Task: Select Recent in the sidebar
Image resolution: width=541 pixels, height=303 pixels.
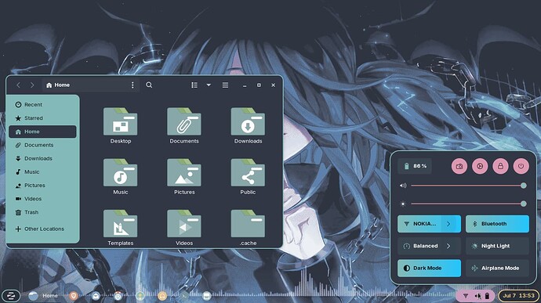Action: (x=42, y=104)
